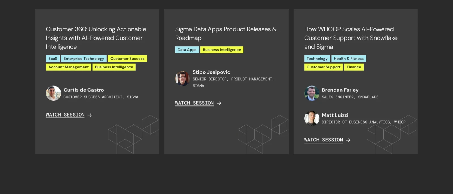This screenshot has width=453, height=194.
Task: Select Business Intelligence tag in Customer 360 card
Action: click(114, 67)
